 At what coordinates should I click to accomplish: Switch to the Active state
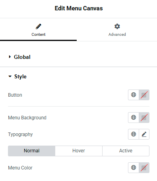click(126, 151)
